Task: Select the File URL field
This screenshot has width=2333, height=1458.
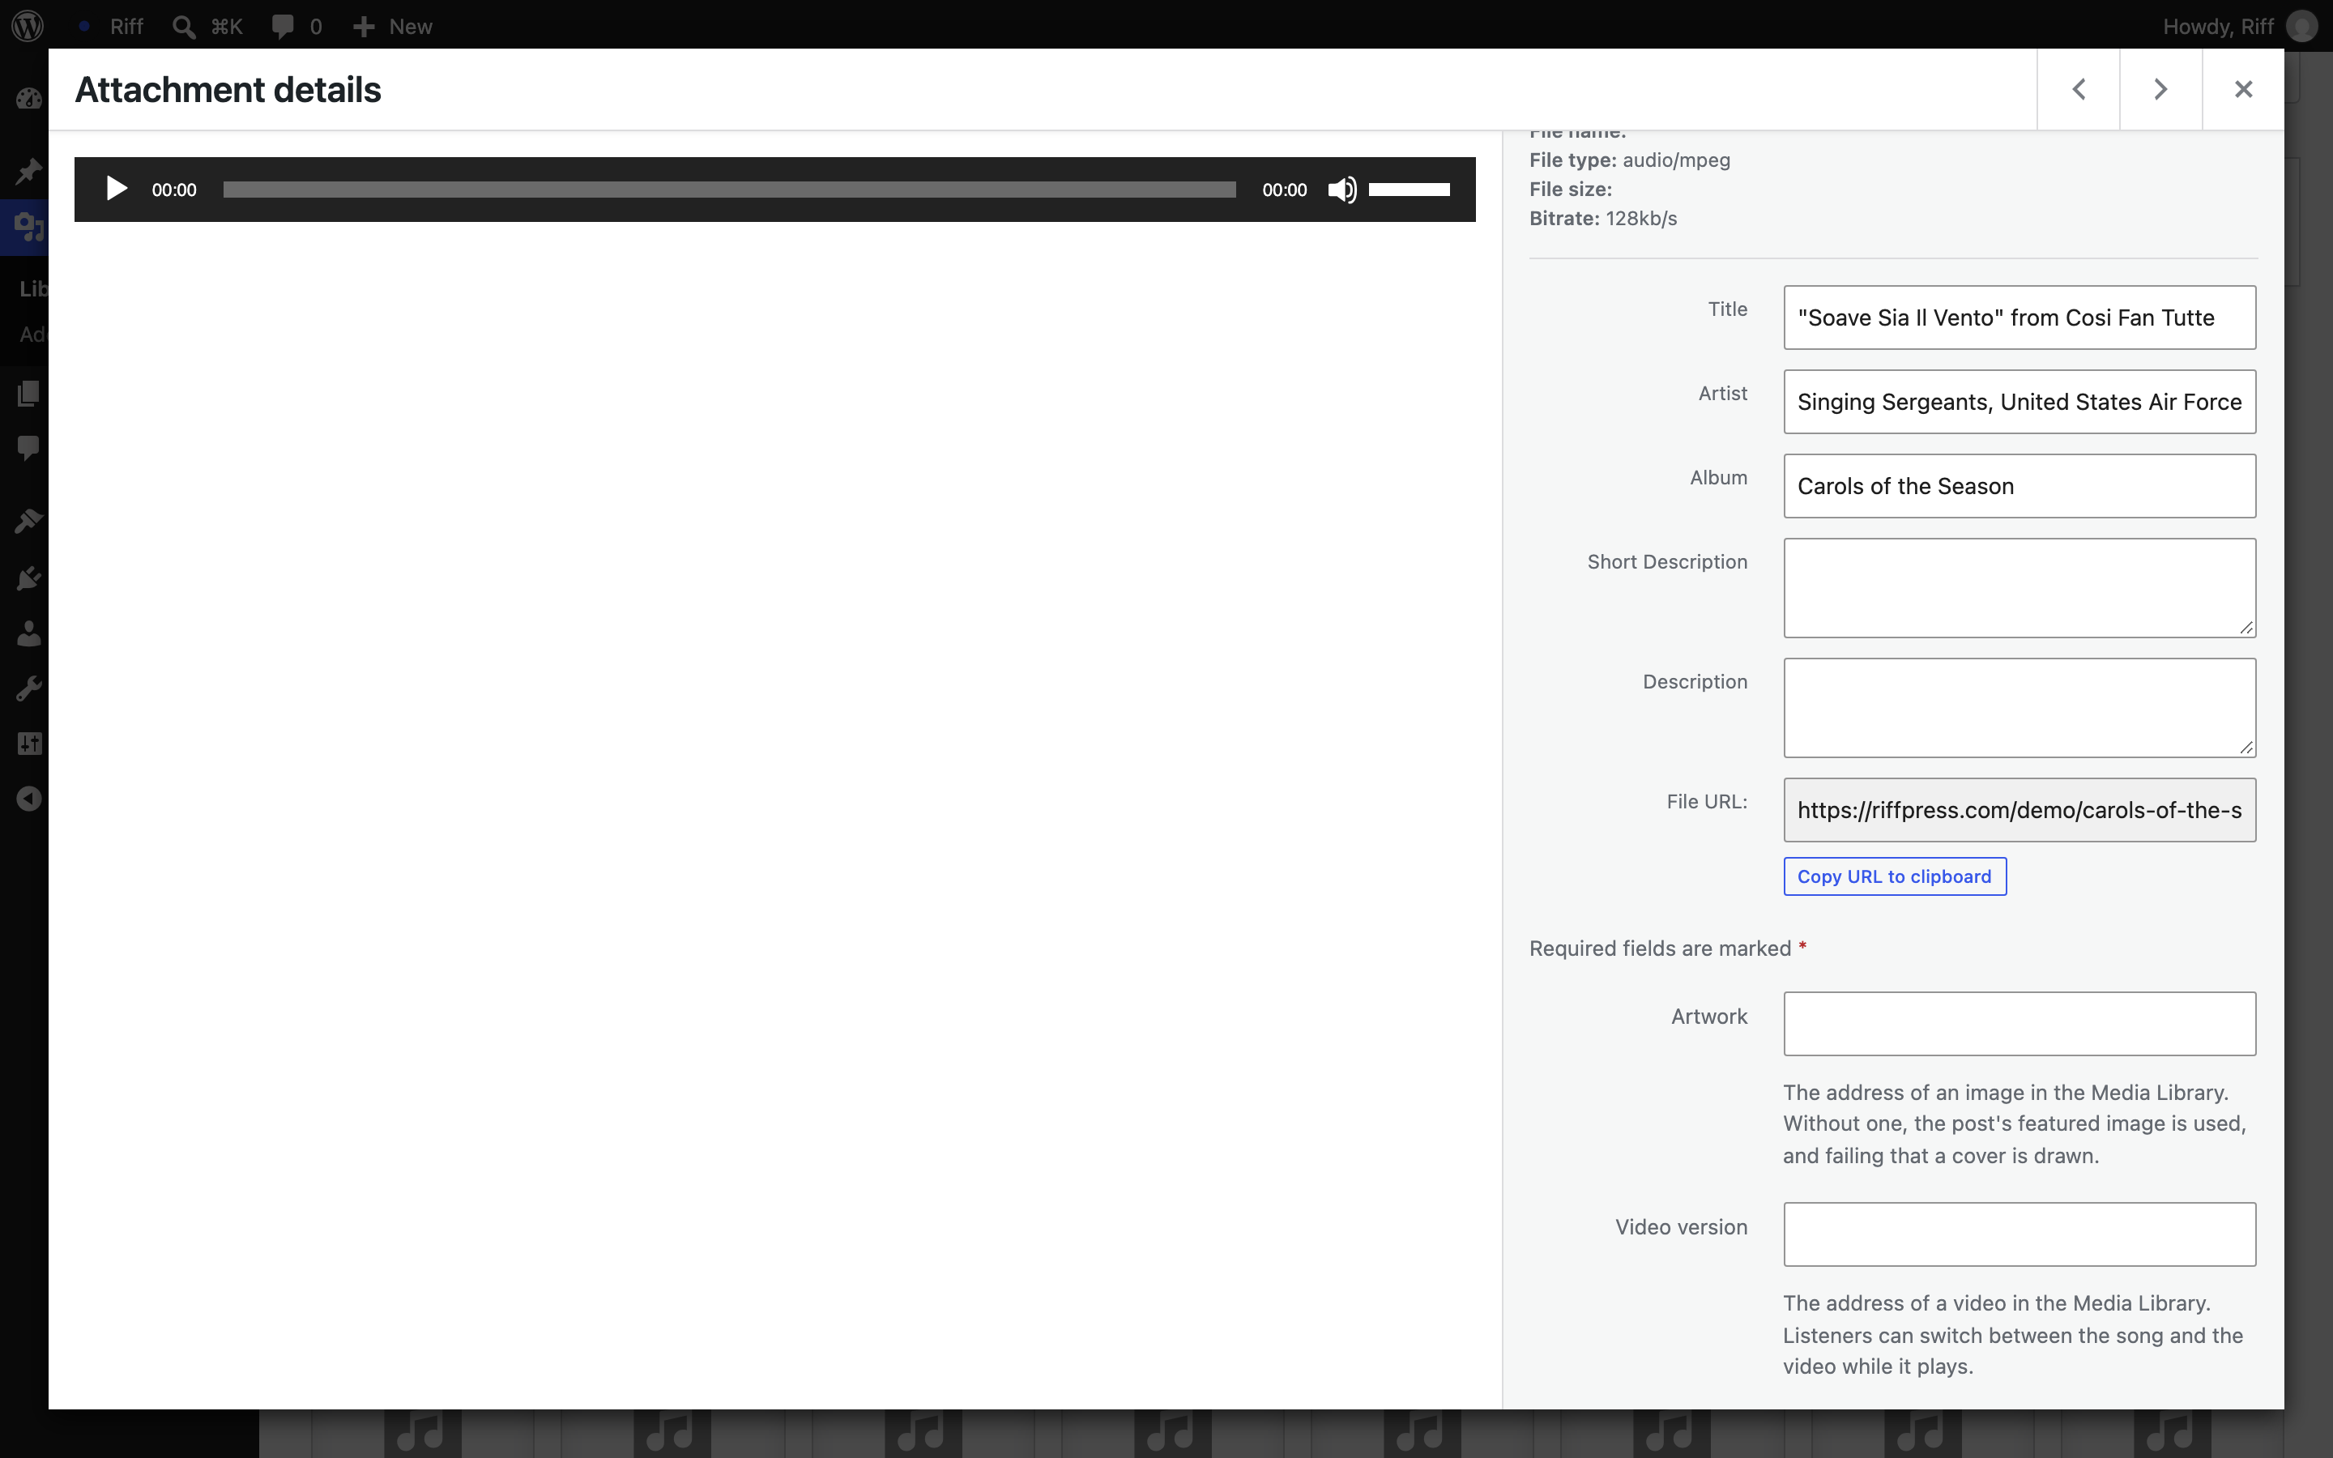Action: pos(2020,810)
